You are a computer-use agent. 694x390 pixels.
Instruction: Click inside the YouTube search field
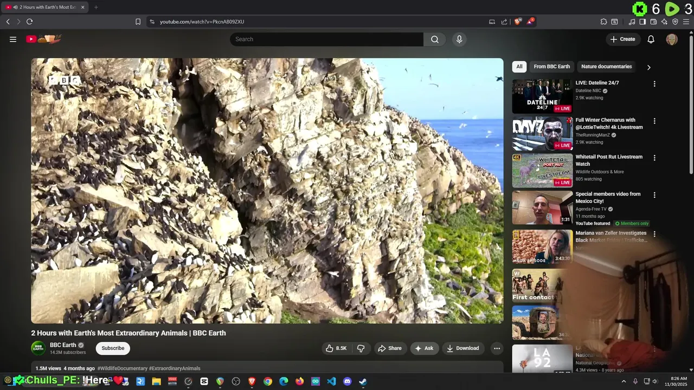[x=326, y=39]
